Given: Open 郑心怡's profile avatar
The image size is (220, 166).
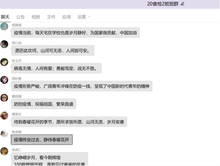Looking at the screenshot, I should (4, 44).
